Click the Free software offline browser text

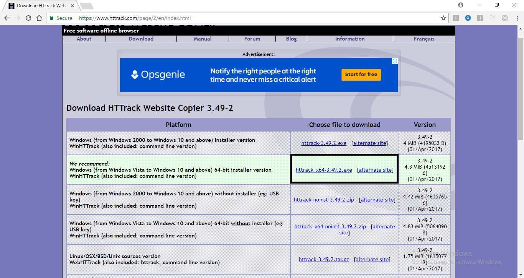pos(101,31)
